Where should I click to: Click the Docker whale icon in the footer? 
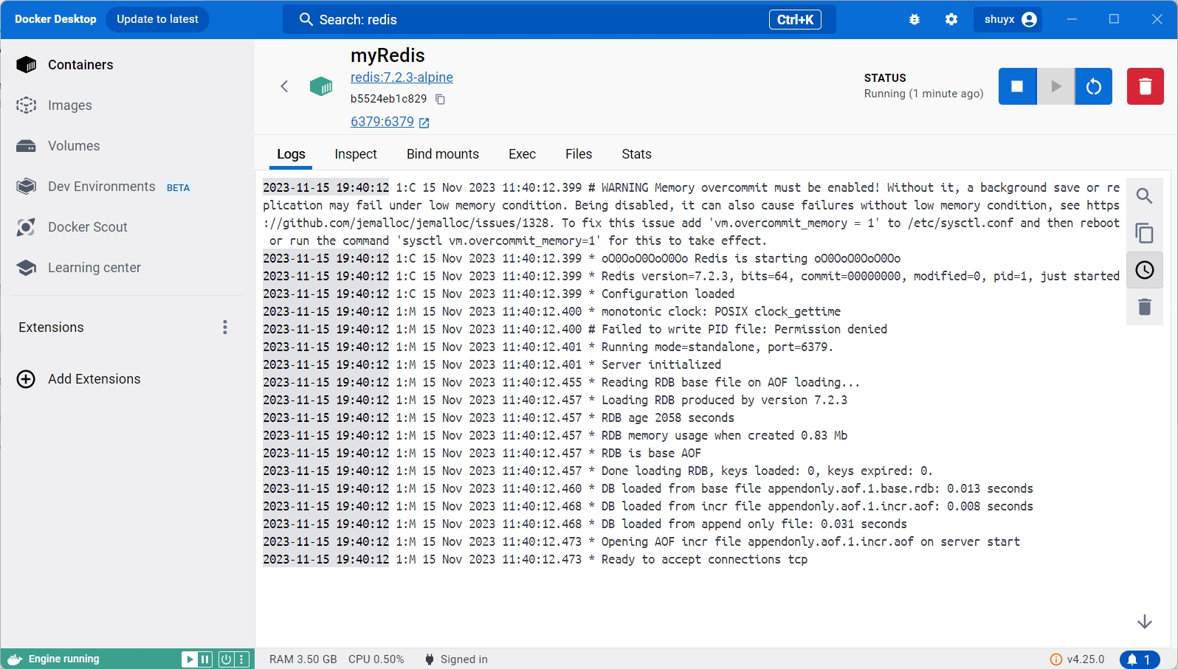[x=15, y=659]
